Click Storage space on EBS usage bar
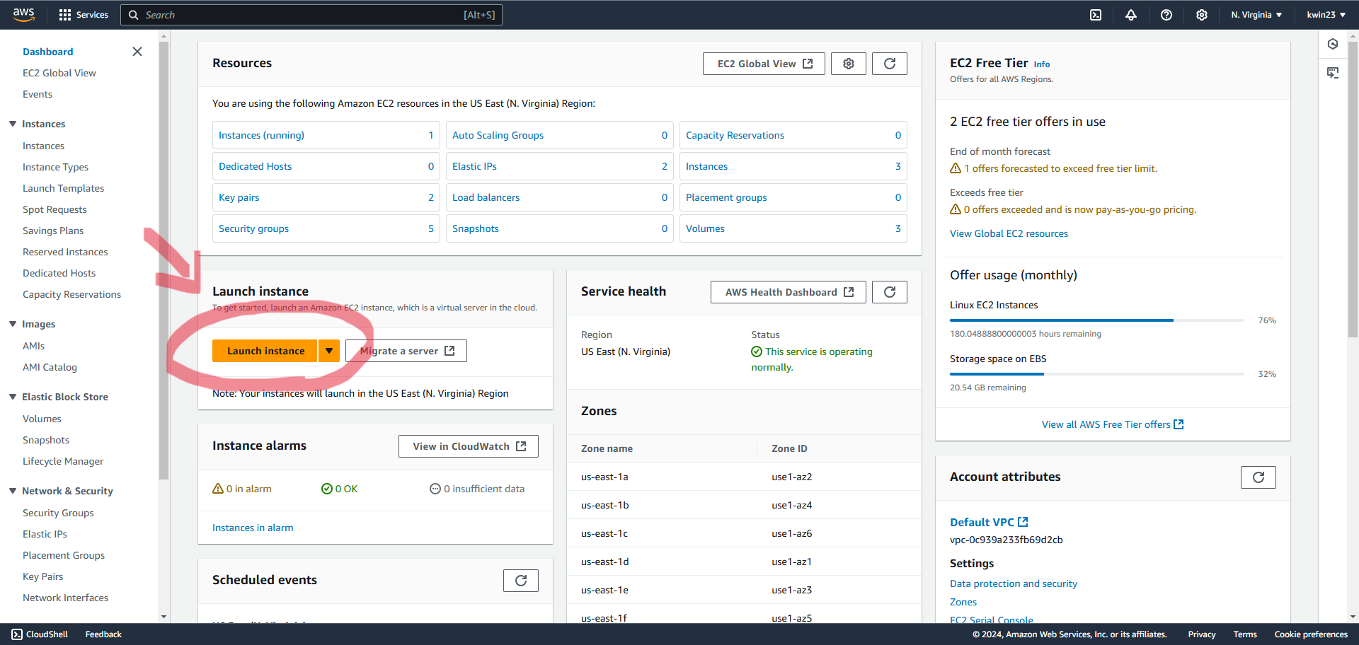The width and height of the screenshot is (1359, 645). tap(1097, 374)
